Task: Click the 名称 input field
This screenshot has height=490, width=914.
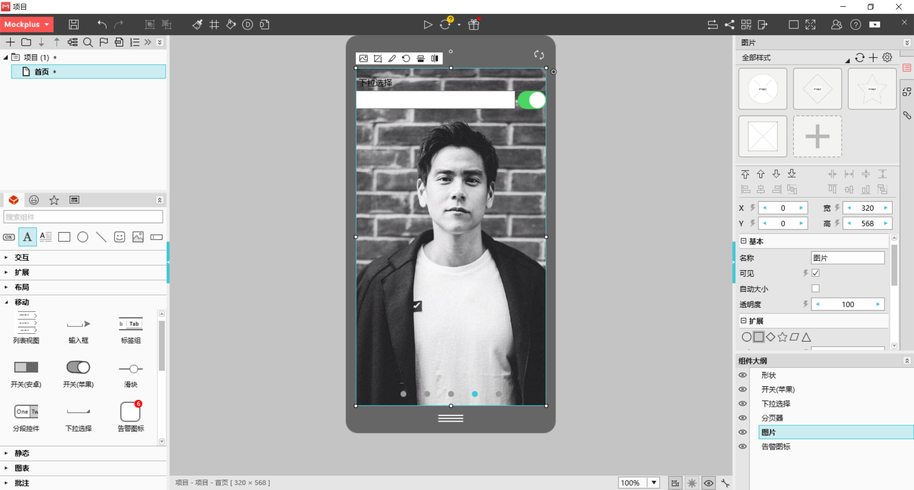Action: [x=847, y=258]
